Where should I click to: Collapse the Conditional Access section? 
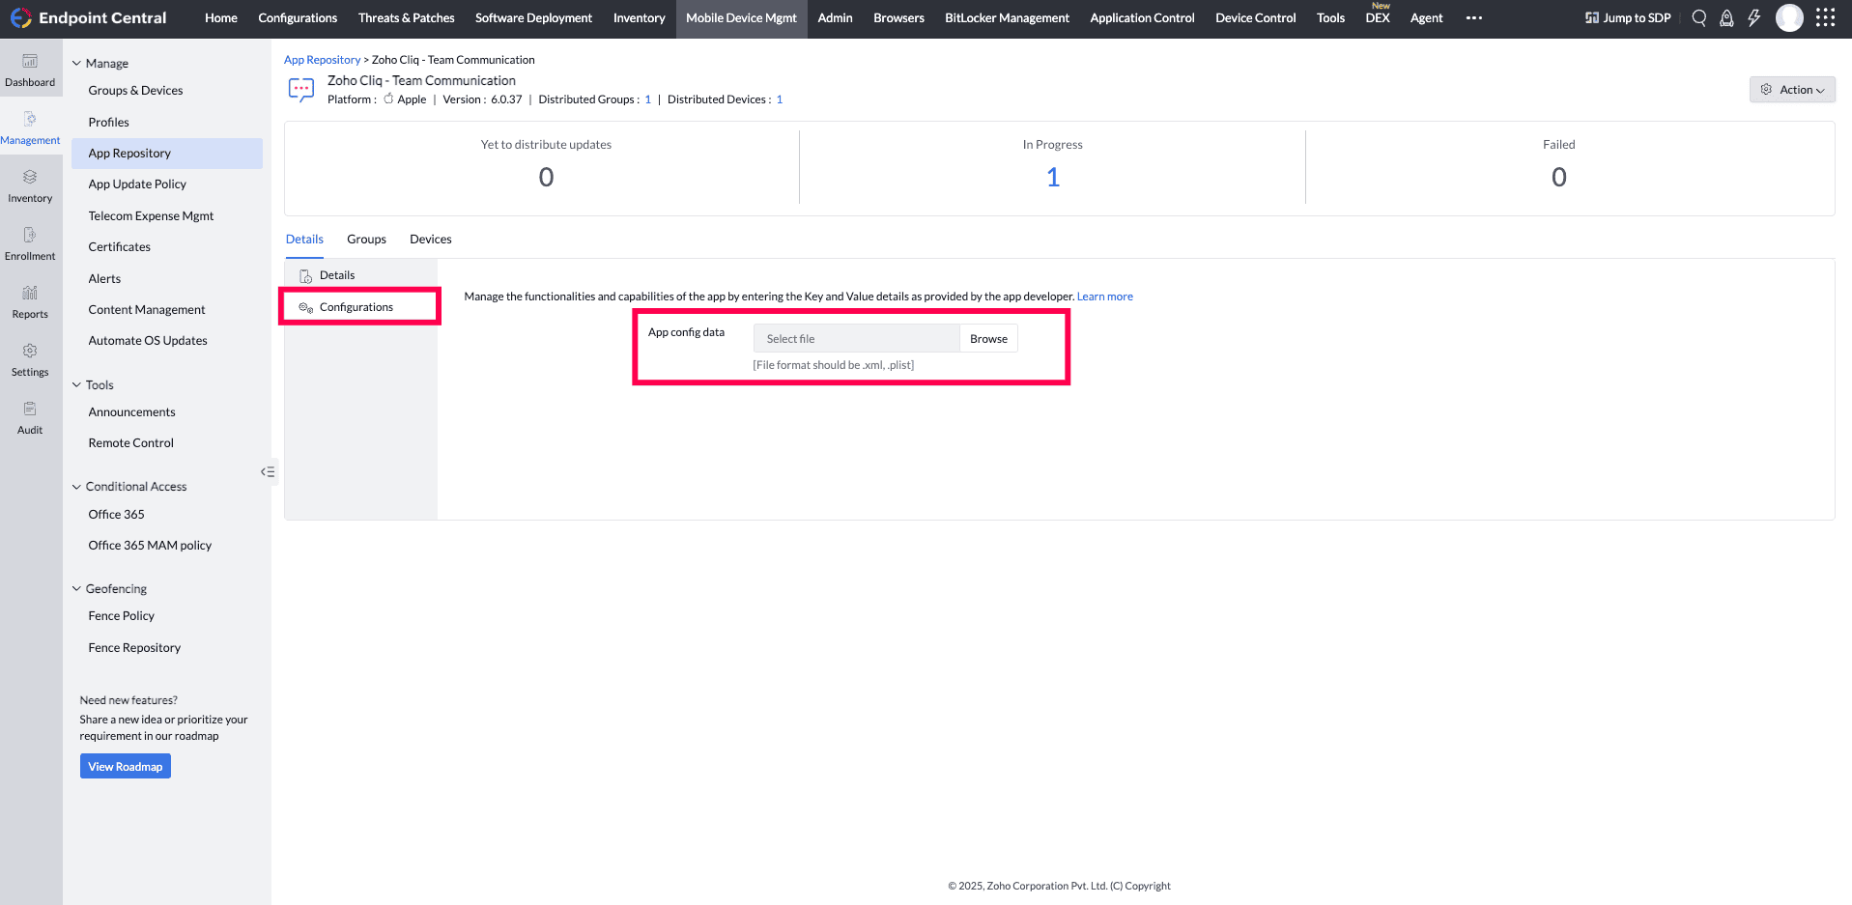coord(77,487)
